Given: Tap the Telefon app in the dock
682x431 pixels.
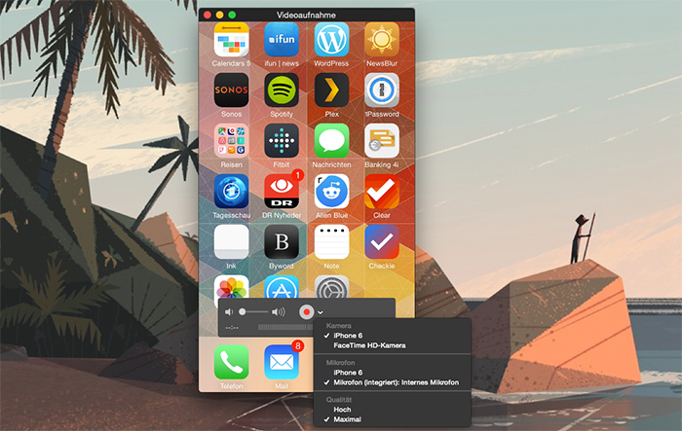Looking at the screenshot, I should click(x=232, y=362).
